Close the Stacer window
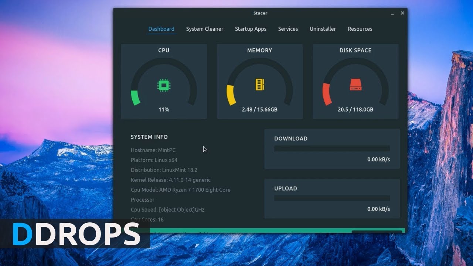Image resolution: width=473 pixels, height=266 pixels. coord(402,13)
